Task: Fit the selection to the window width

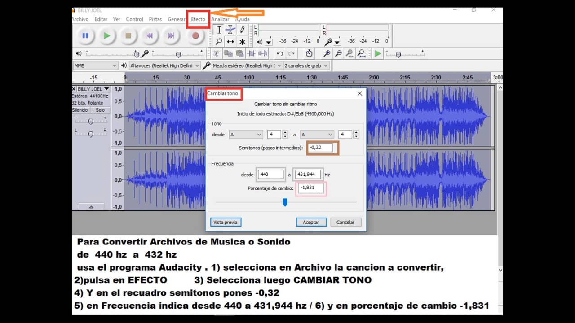Action: pos(350,54)
